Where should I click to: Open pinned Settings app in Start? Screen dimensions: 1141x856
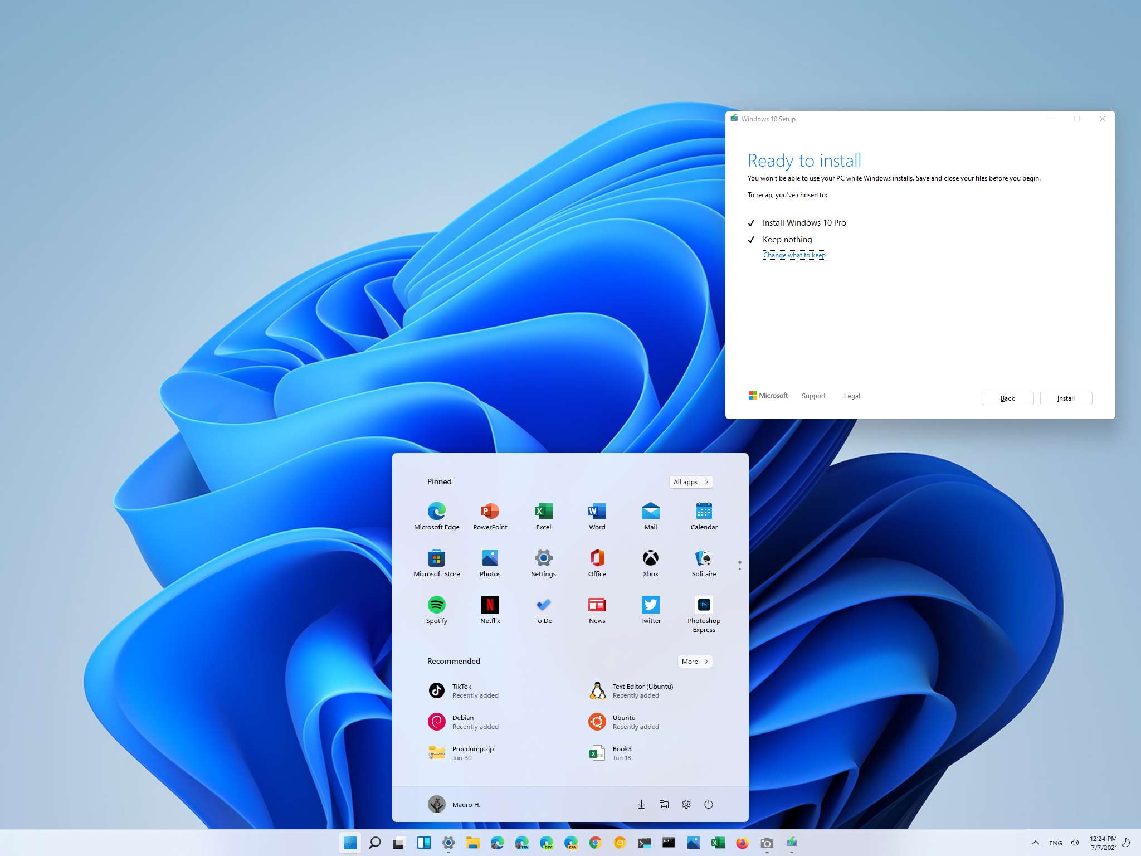[544, 563]
